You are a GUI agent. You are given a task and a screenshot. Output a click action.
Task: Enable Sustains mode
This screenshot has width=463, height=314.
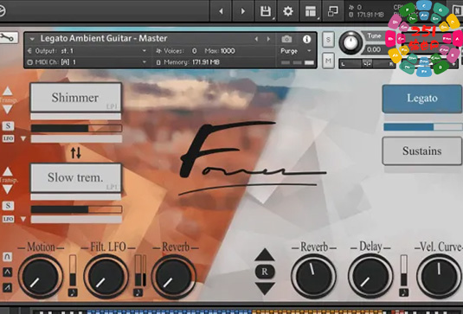point(422,151)
